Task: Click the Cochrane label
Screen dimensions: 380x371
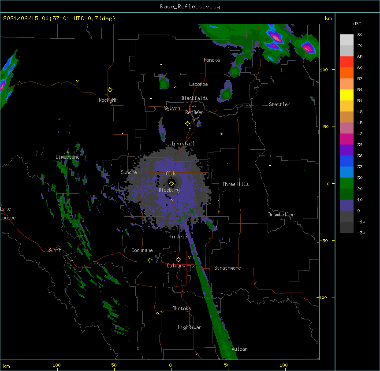Action: pos(142,250)
